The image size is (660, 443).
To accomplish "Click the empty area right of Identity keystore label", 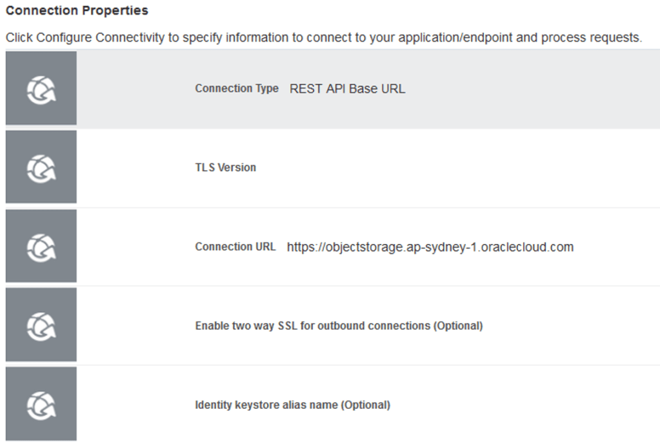I will click(x=516, y=406).
